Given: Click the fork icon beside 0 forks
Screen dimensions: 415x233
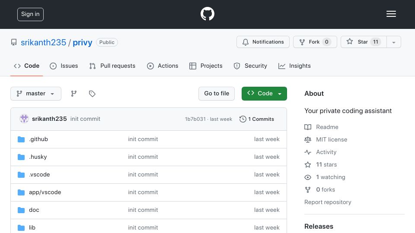Looking at the screenshot, I should pos(308,190).
